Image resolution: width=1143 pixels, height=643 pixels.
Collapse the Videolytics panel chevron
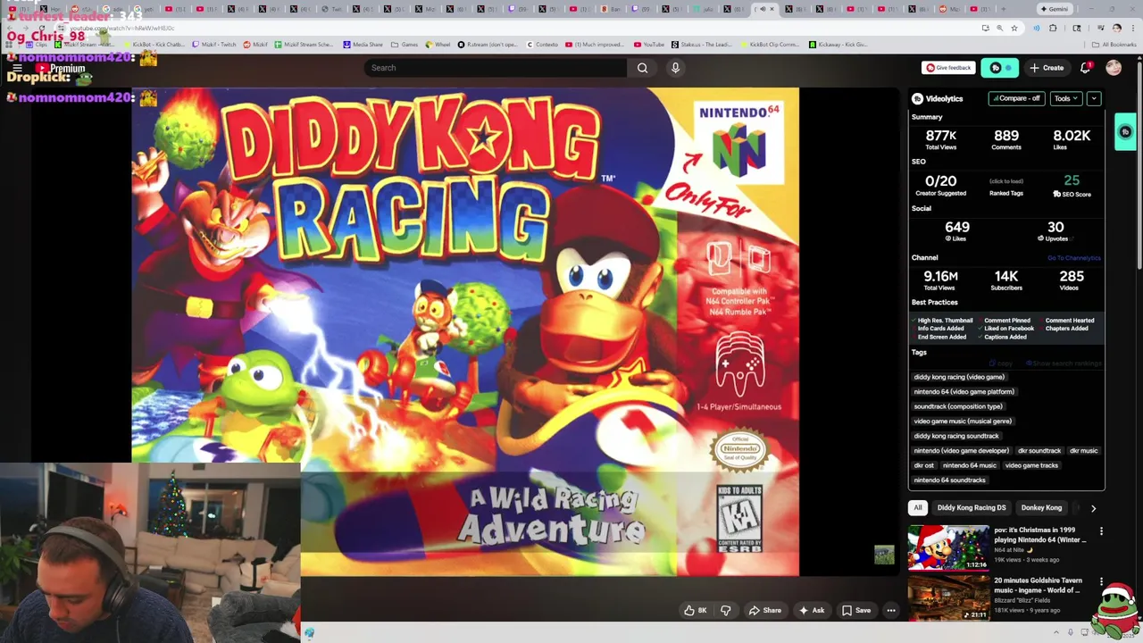(x=1094, y=98)
